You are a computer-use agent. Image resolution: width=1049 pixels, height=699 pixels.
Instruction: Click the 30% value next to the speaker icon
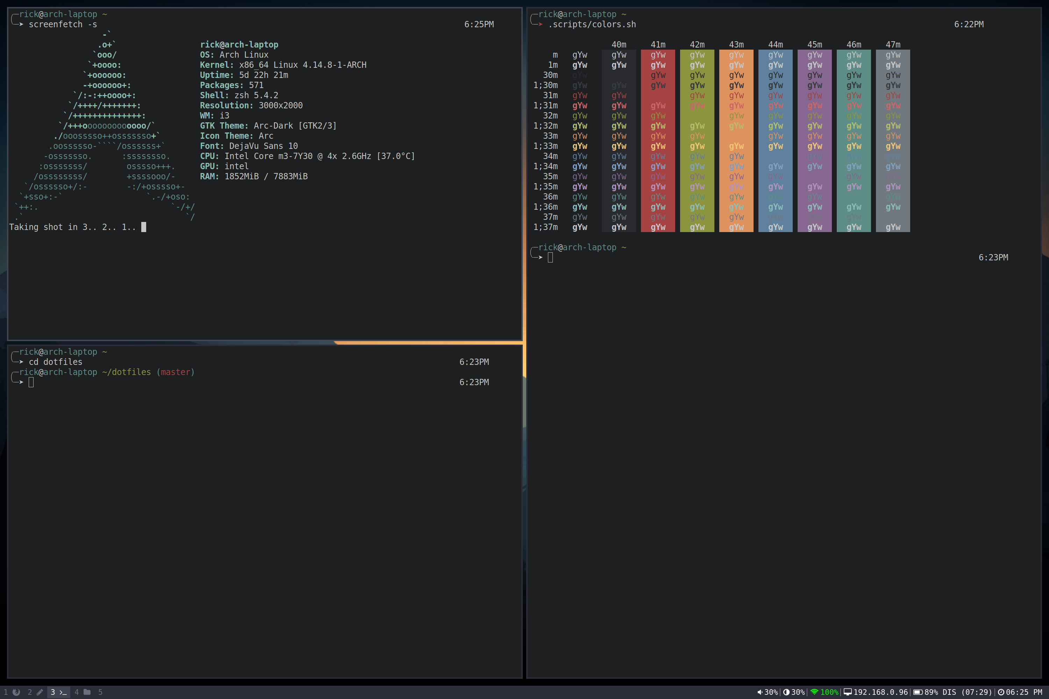[x=771, y=692]
